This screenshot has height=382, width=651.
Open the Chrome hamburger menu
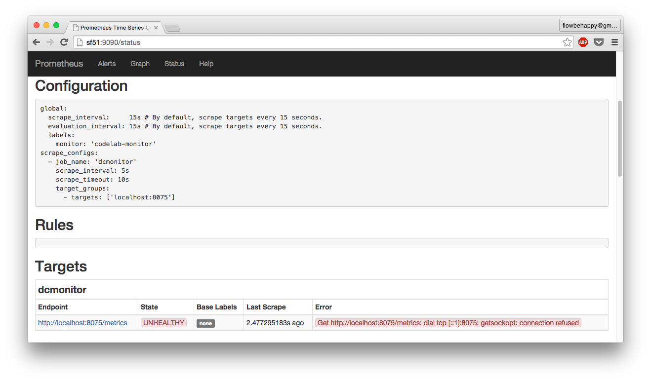pos(614,42)
